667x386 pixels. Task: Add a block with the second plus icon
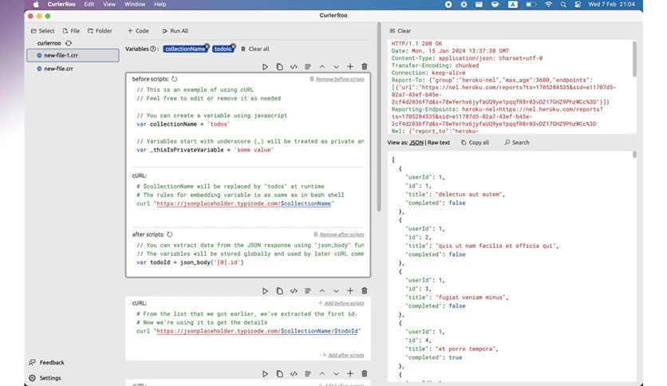pos(350,291)
